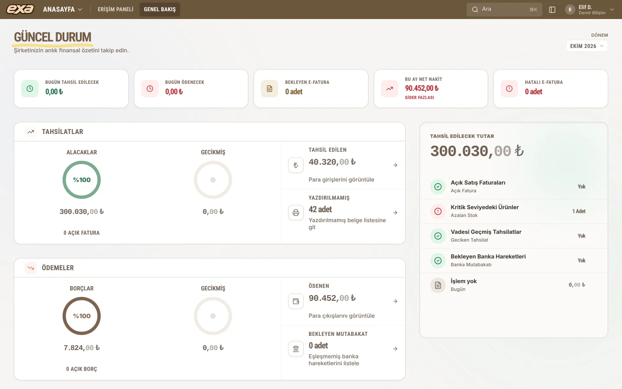Click the document icon in Bekleyen E-Fatura card

(x=270, y=89)
